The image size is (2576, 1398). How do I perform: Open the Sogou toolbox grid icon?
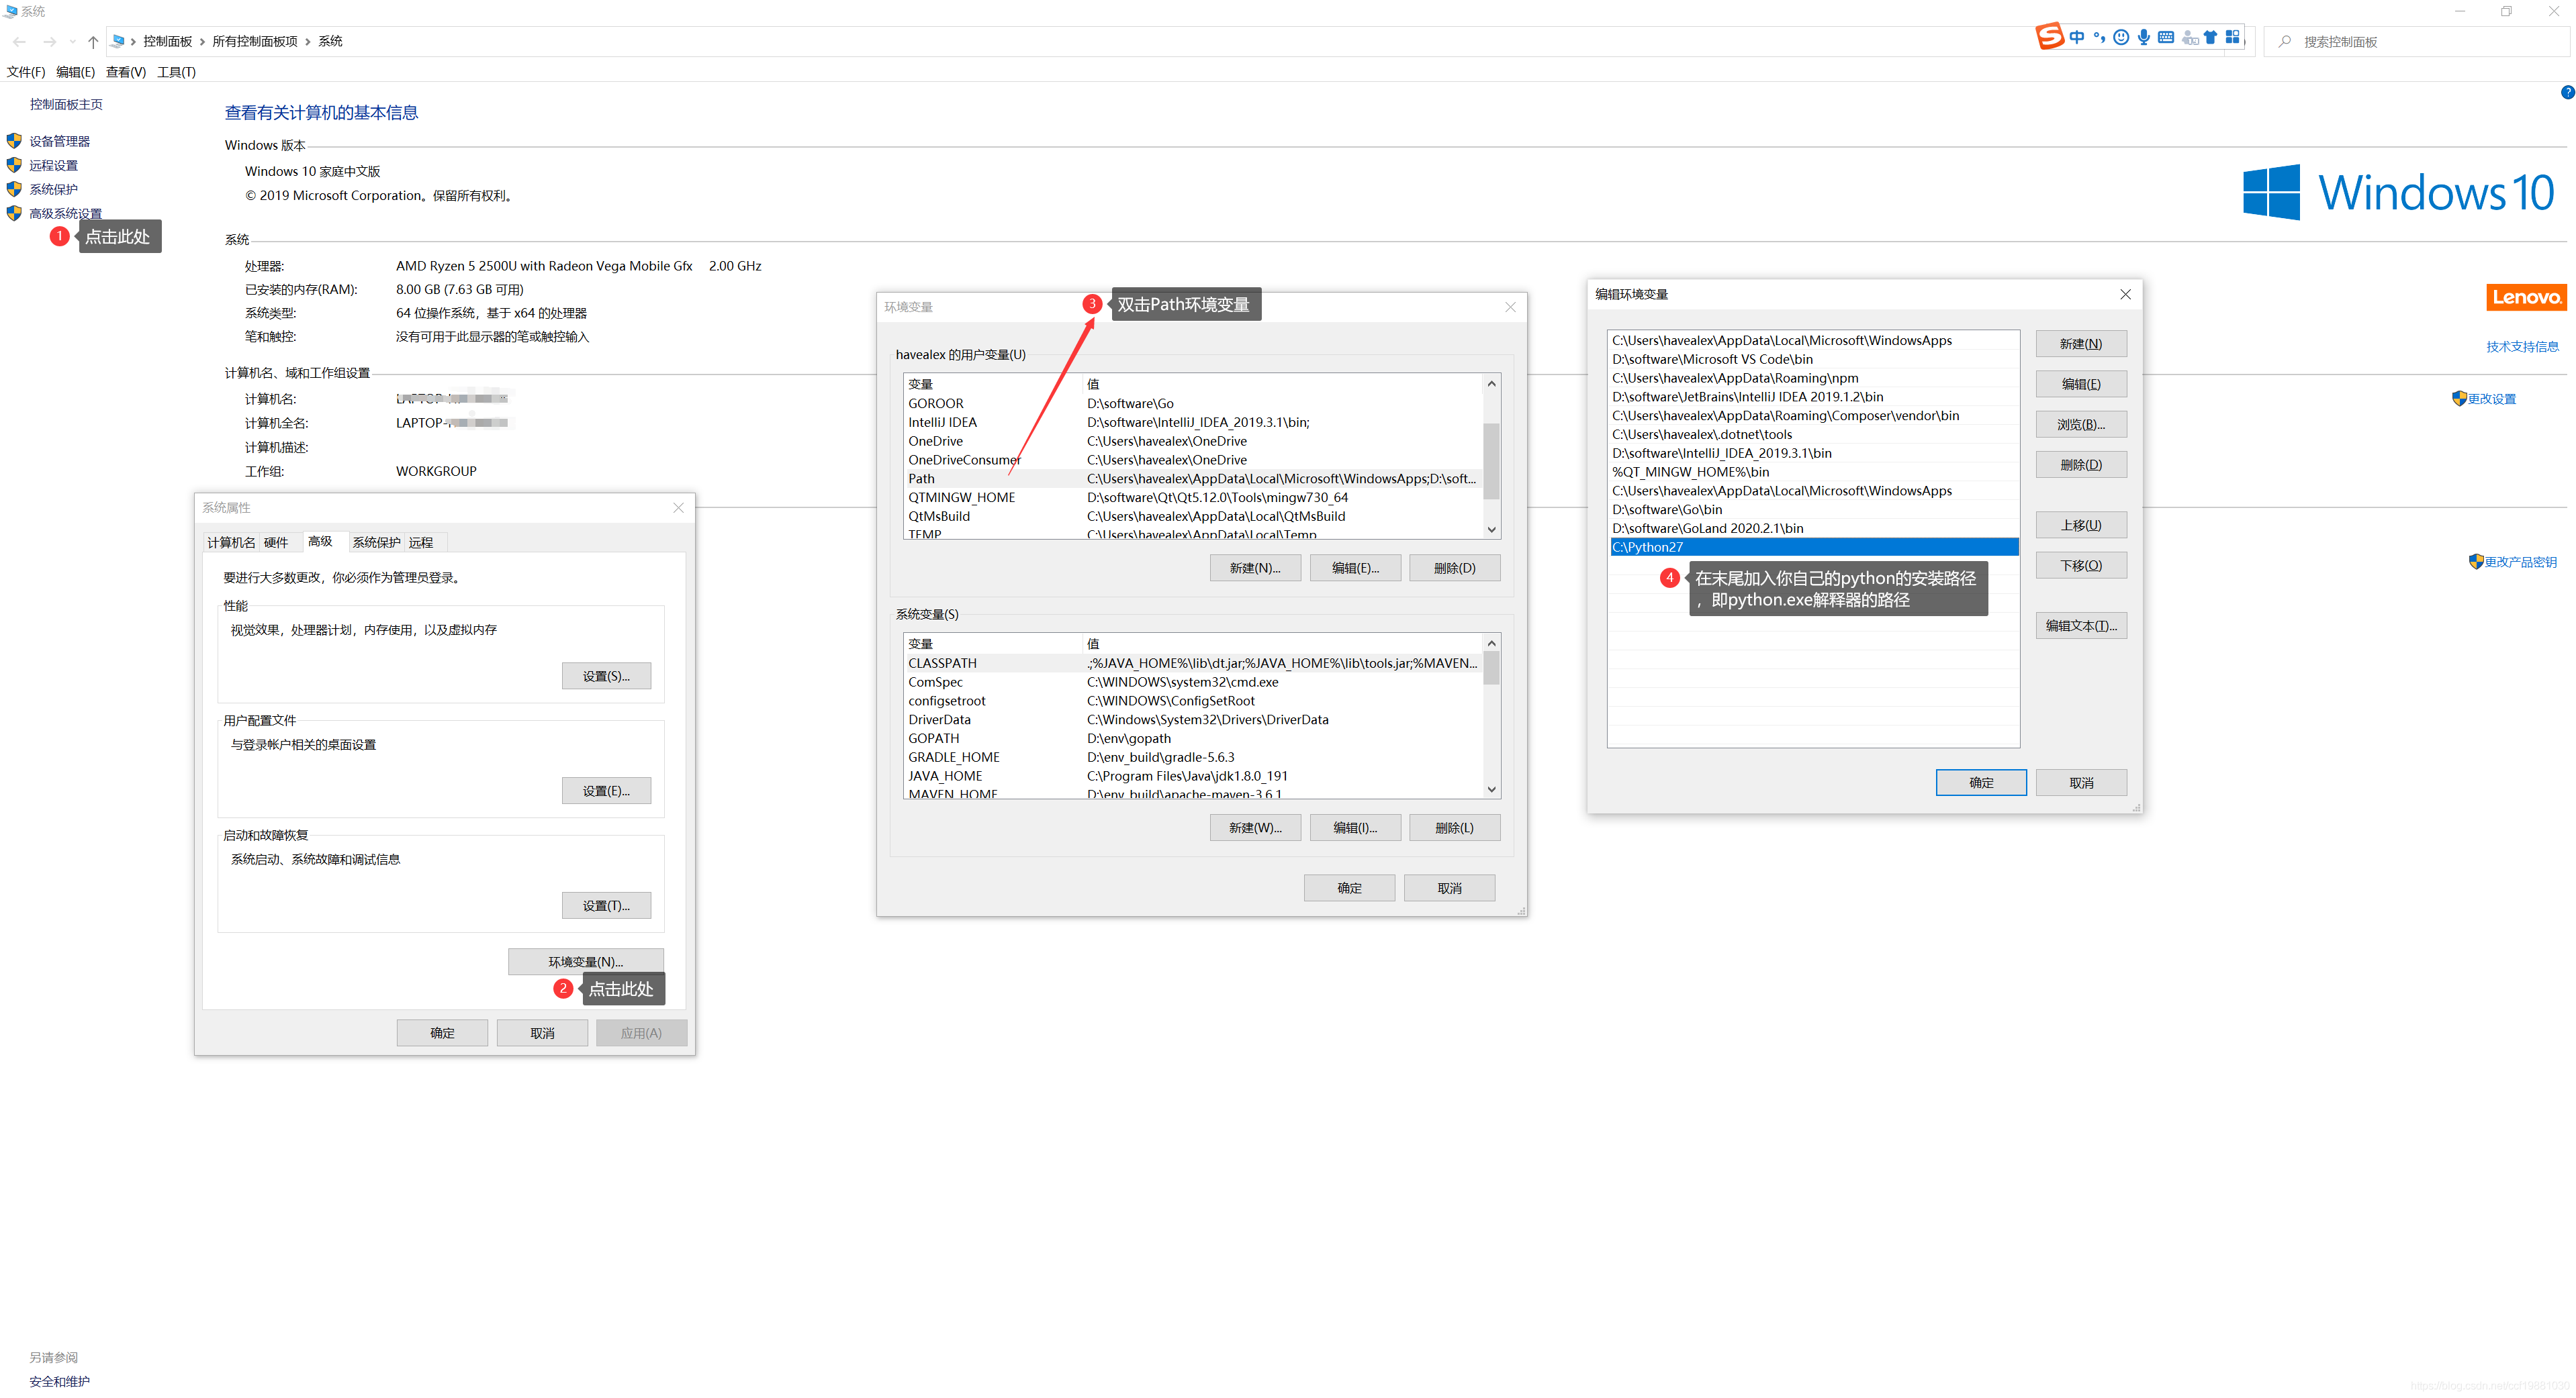pos(2232,38)
